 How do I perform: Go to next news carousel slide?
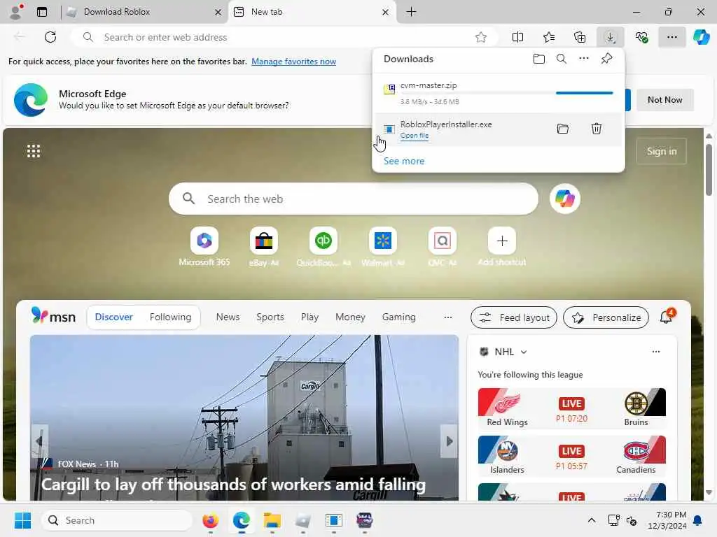click(x=449, y=441)
